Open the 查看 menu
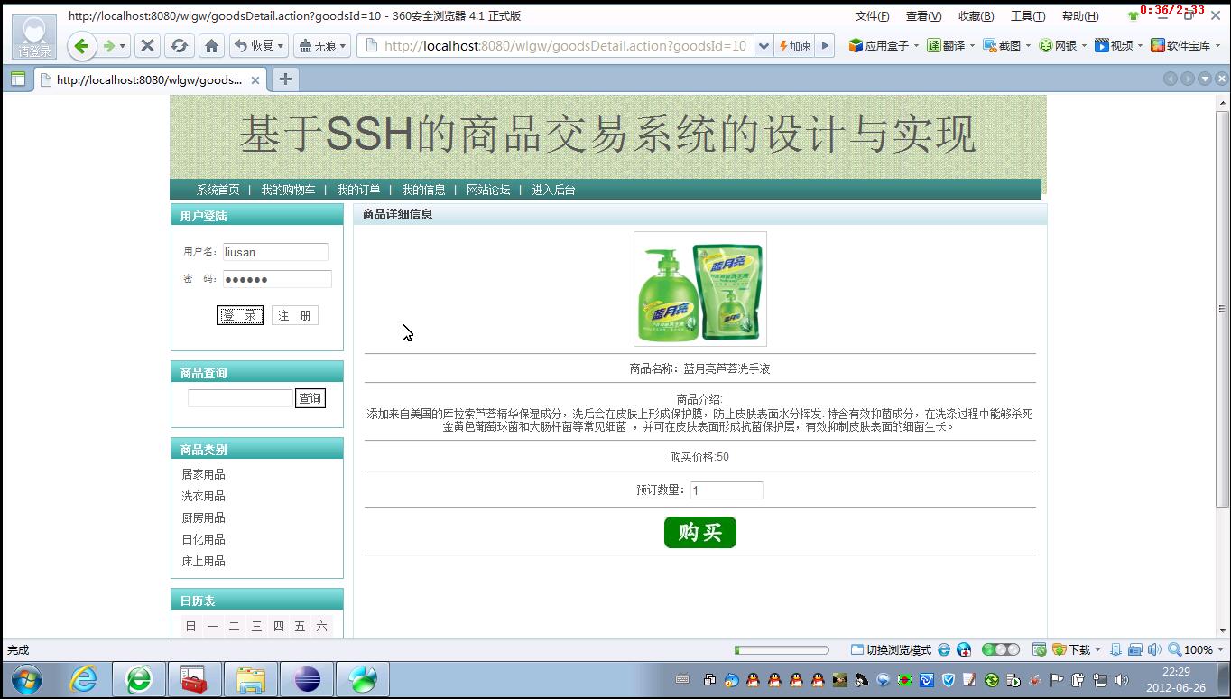 pos(923,16)
